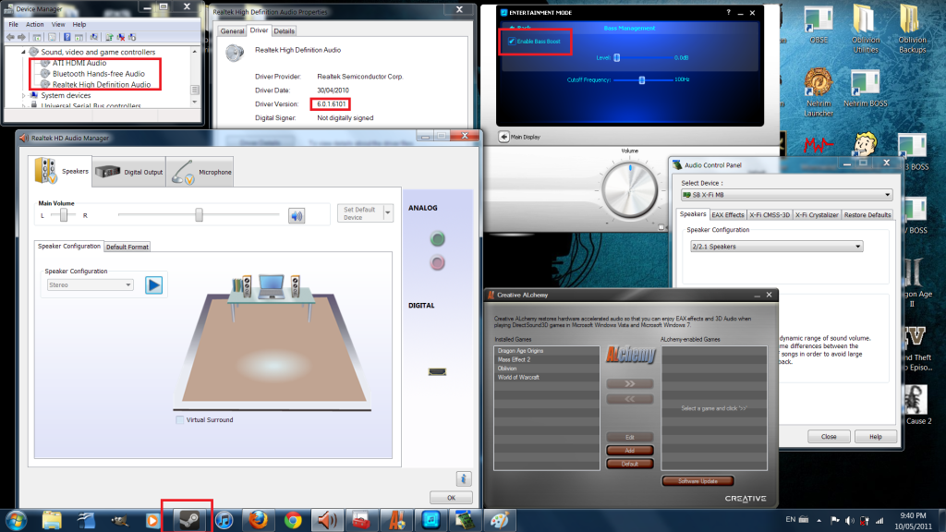Click Help in Audio Control Panel
The height and width of the screenshot is (532, 946).
[x=876, y=436]
